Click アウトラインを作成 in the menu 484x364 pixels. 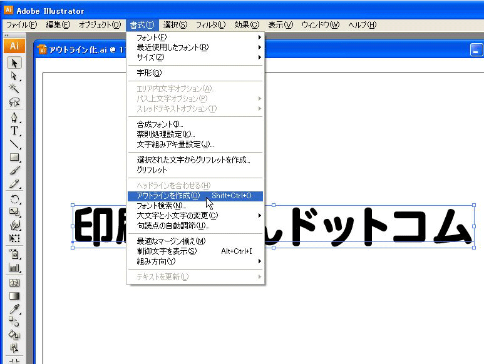click(168, 196)
